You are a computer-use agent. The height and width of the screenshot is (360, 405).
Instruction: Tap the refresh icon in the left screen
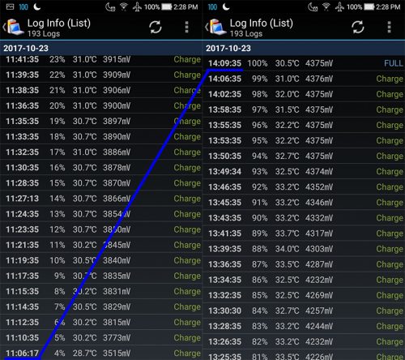pos(156,27)
